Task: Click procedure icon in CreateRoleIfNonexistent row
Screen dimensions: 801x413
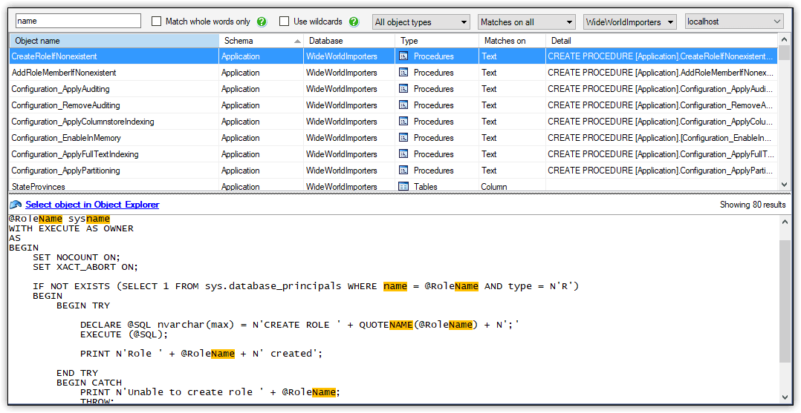Action: click(404, 56)
